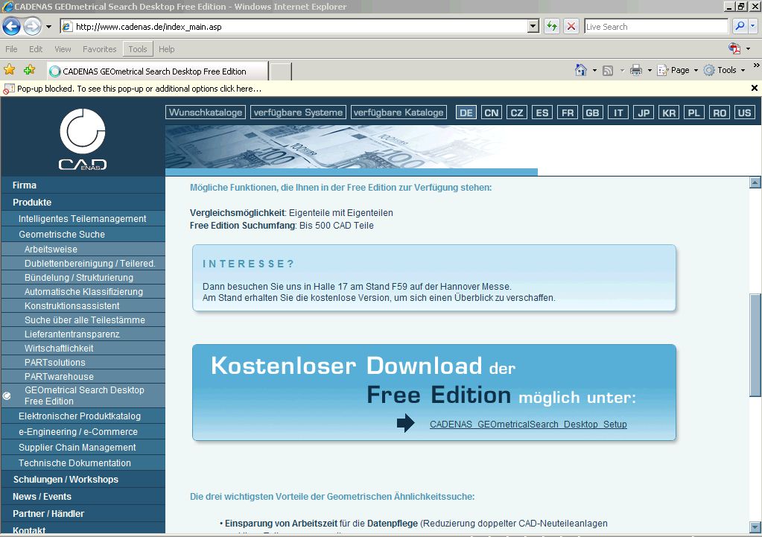Viewport: 762px width, 537px height.
Task: Open Elektronischer Produktkatalog sidebar entry
Action: pyautogui.click(x=83, y=416)
